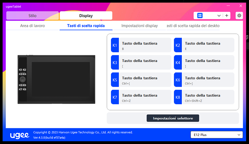Switch to the Display tab
Viewport: 249px width, 144px height.
tap(86, 16)
